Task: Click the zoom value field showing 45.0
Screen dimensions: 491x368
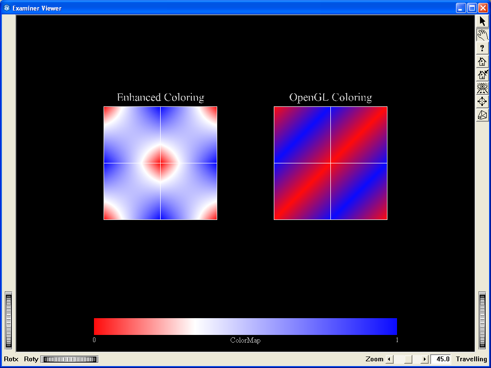Action: click(x=441, y=359)
